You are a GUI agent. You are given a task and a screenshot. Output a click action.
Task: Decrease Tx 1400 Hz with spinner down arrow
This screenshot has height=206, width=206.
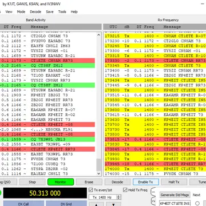[x=118, y=199]
